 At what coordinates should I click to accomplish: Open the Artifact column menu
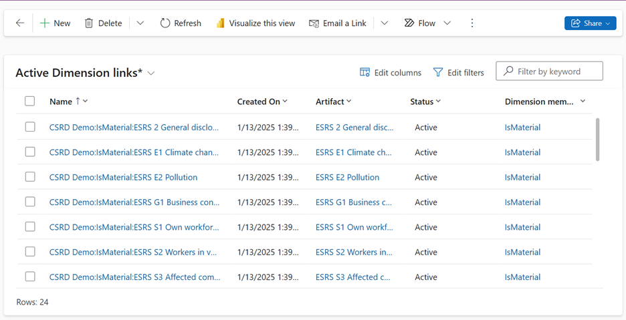click(349, 102)
